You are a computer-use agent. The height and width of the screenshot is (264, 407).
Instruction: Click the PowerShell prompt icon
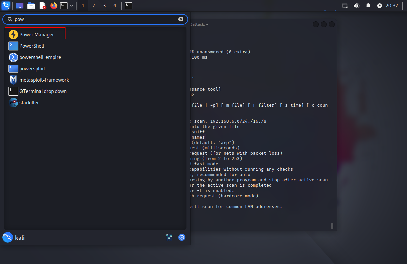(x=13, y=46)
